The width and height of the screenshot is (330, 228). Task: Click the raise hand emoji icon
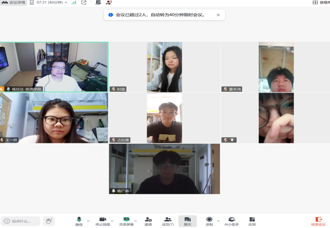49,221
